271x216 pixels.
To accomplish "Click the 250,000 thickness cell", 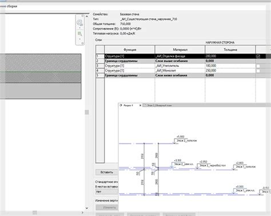I will point(230,70).
